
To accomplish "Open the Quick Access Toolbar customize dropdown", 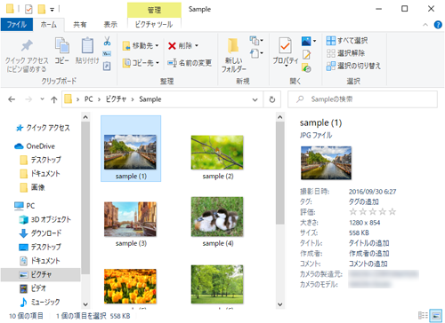I will tap(52, 10).
